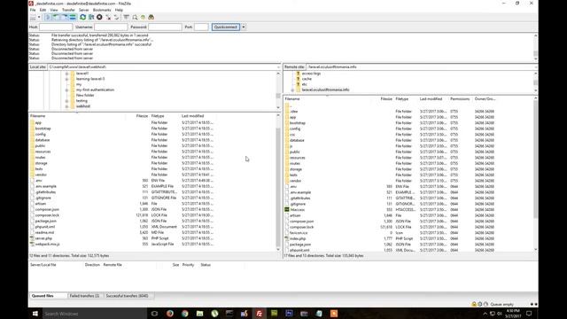Open Site Manager dropdown arrow
The height and width of the screenshot is (319, 567).
tap(39, 18)
